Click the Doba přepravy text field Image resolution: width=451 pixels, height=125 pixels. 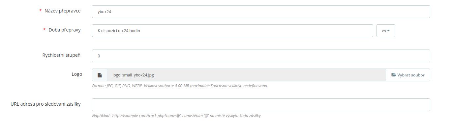232,31
